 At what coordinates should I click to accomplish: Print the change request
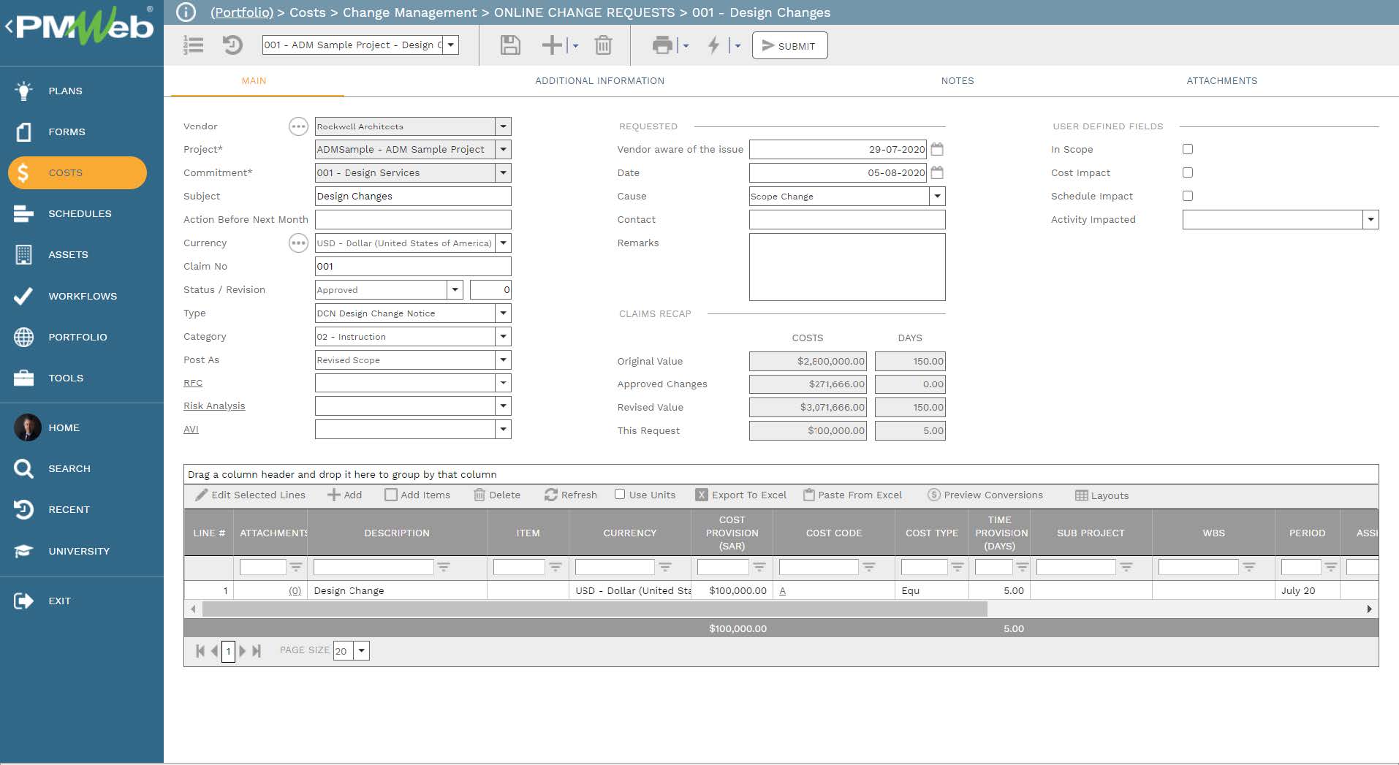pyautogui.click(x=662, y=45)
